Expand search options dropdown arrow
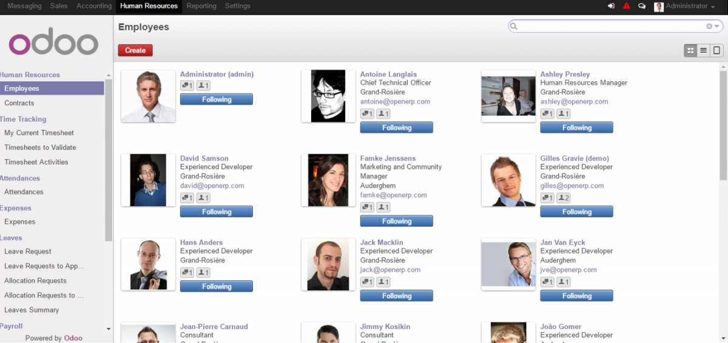 pos(716,26)
